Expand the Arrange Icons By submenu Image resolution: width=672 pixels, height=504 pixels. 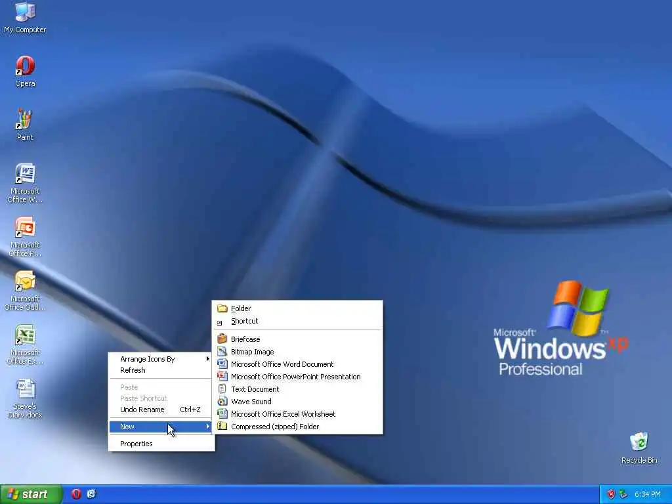pos(161,359)
